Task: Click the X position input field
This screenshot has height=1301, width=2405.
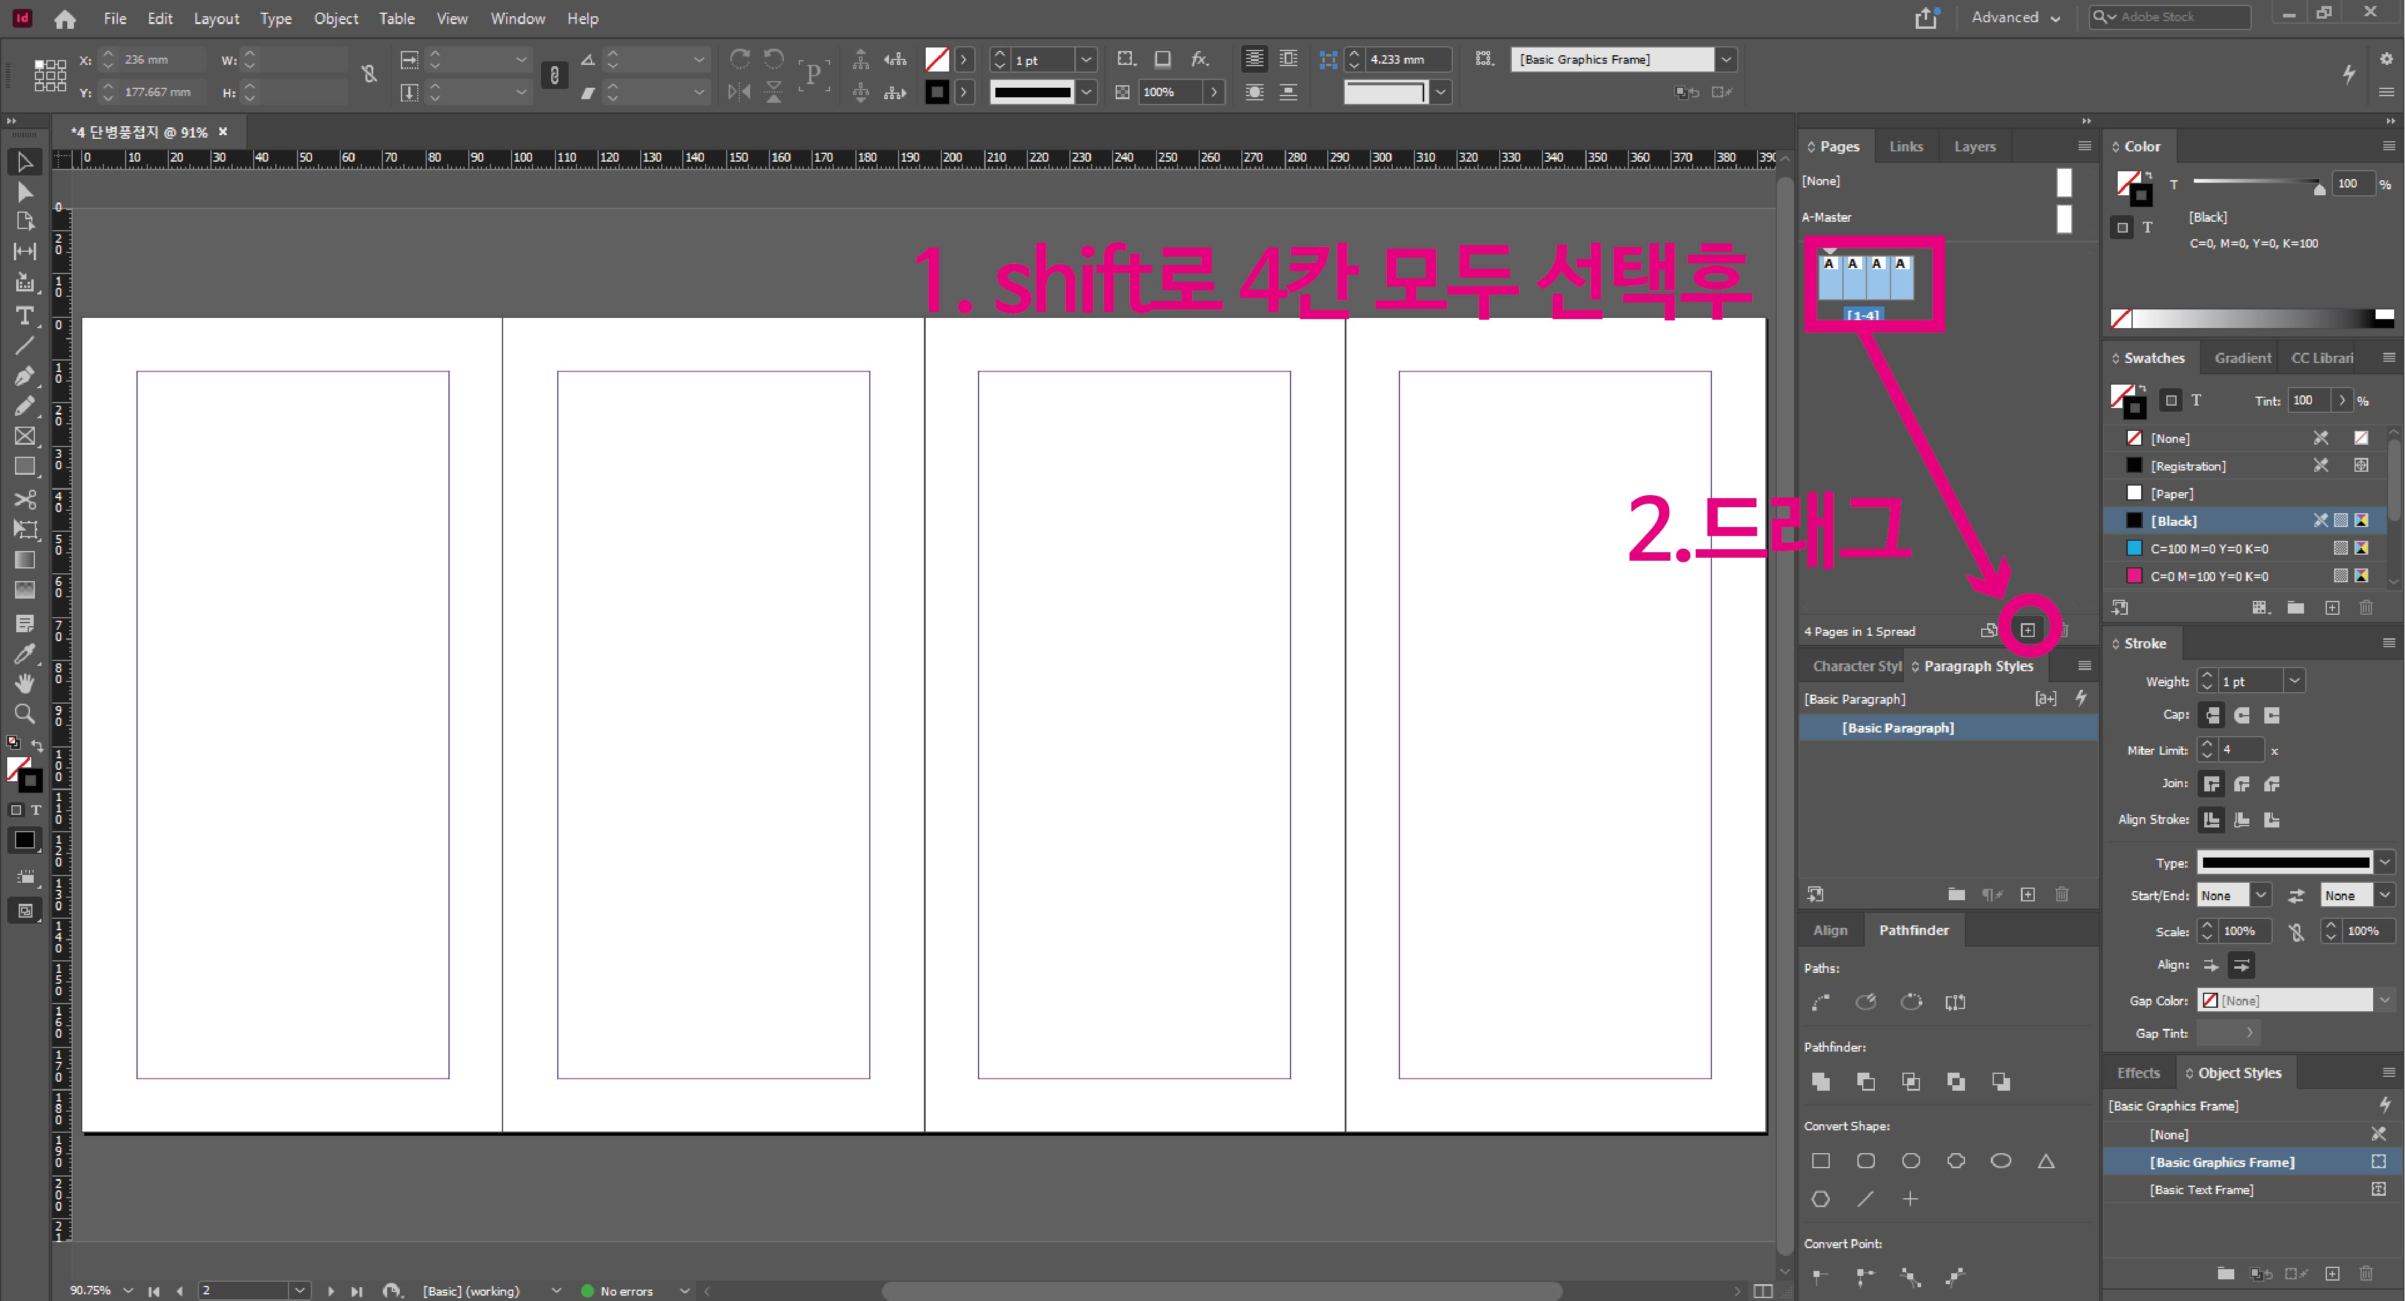Action: point(162,59)
